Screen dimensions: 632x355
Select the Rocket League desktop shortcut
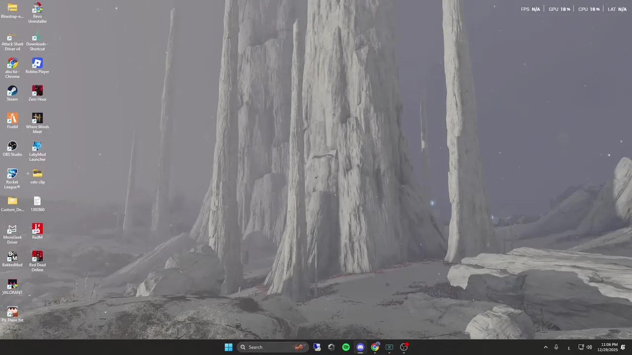click(12, 179)
